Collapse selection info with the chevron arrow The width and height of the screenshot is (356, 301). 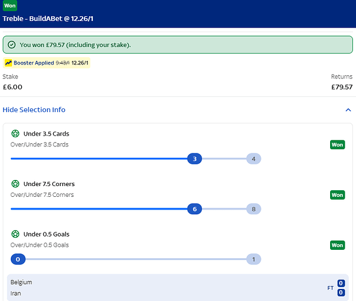(x=348, y=110)
